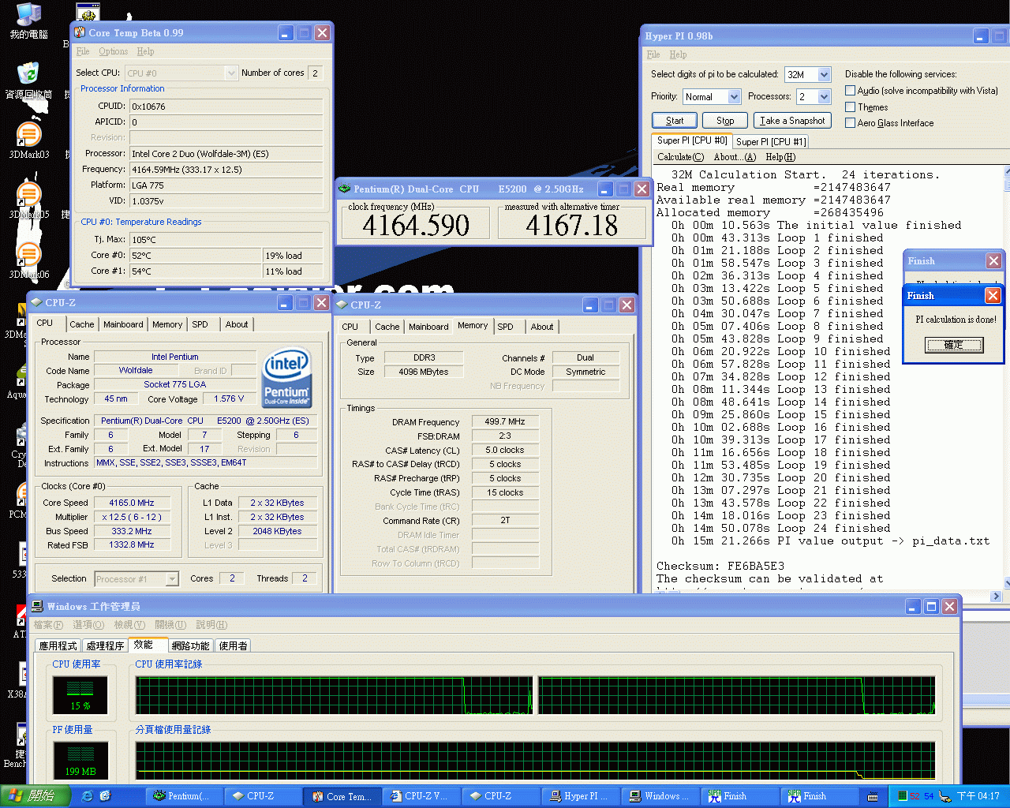Screen dimensions: 1010x808
Task: Switch to the Pentium clock taskbar item
Action: (183, 795)
